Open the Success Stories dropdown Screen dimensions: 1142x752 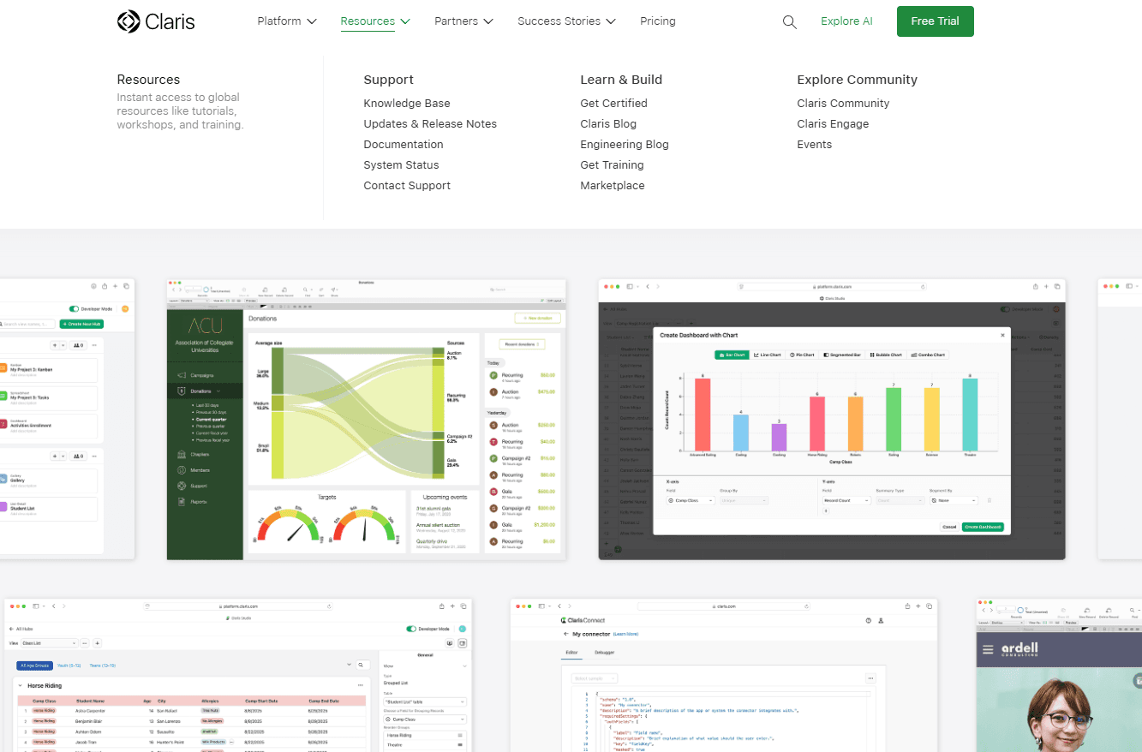[566, 21]
